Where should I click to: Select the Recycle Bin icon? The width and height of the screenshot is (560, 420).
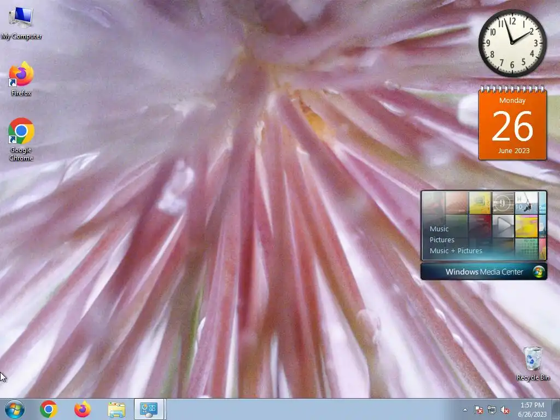pyautogui.click(x=533, y=363)
